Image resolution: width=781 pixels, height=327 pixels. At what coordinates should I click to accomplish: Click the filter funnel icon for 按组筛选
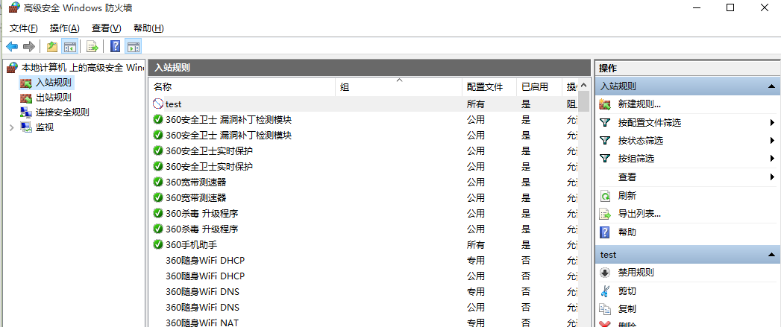pos(605,159)
